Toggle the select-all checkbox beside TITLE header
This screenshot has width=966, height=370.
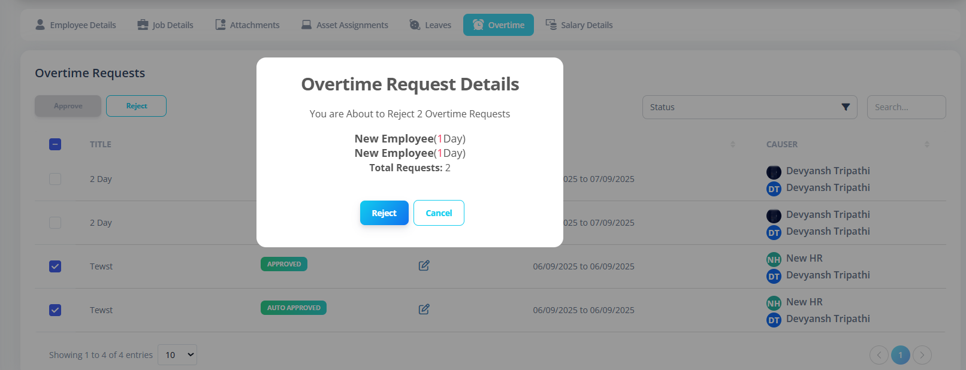[55, 144]
